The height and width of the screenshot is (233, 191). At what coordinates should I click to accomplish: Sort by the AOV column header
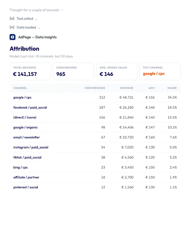tap(152, 88)
